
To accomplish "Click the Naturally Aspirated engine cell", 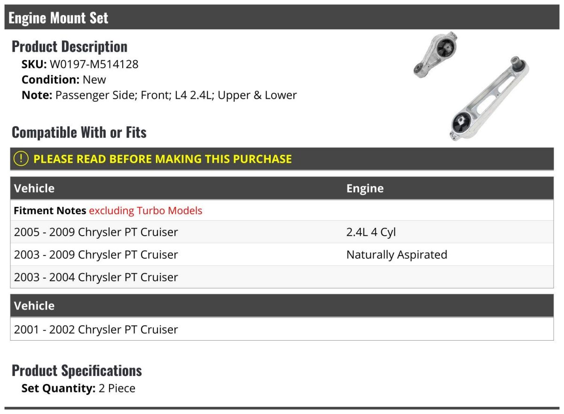I will tap(397, 255).
